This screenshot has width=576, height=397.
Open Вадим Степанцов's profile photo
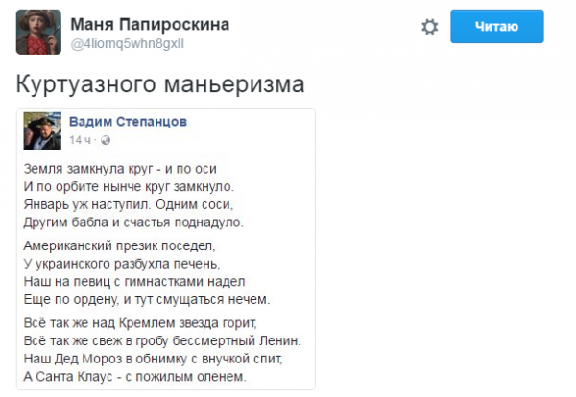[42, 131]
